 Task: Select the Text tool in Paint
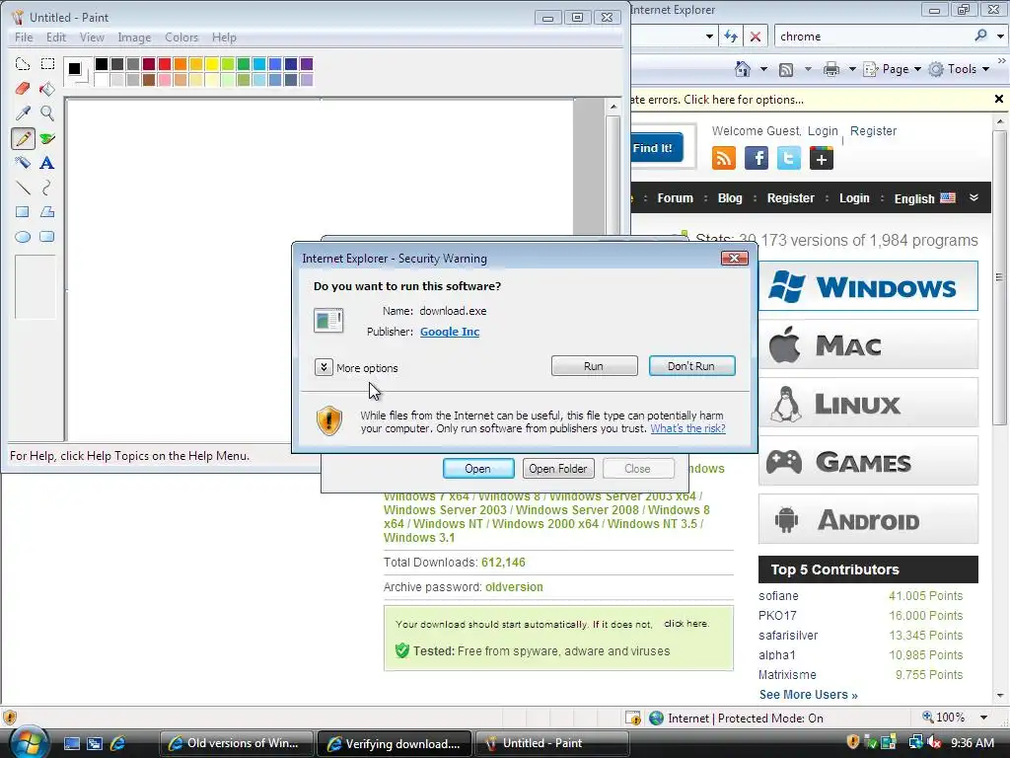[x=47, y=163]
